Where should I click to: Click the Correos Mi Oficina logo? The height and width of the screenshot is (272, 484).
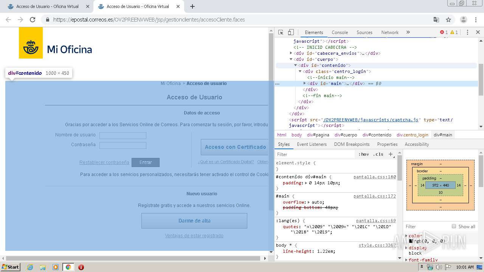[x=56, y=43]
